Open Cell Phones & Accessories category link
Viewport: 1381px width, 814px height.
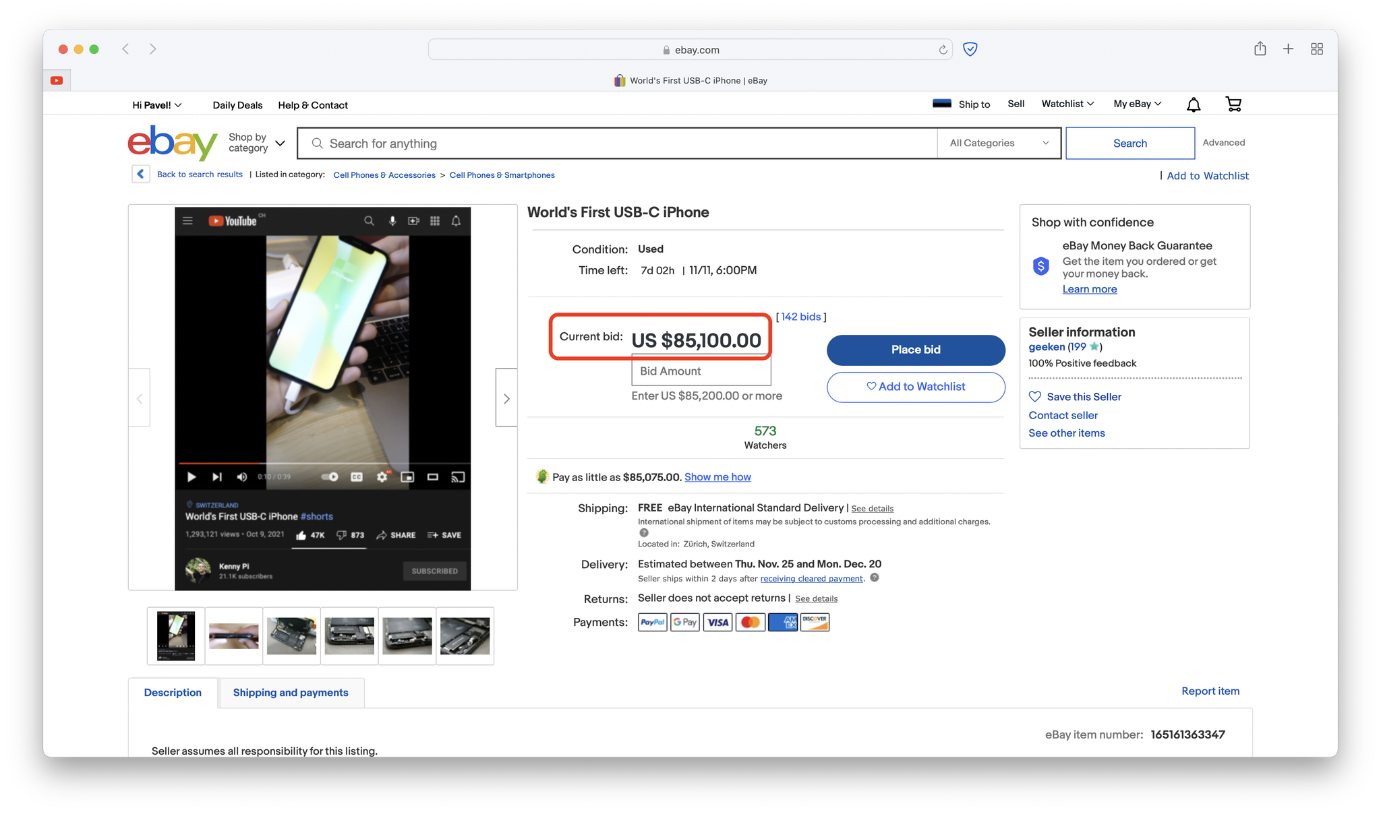click(x=384, y=175)
